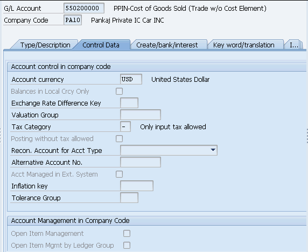Viewport: 308px width, 252px height.
Task: Switch to the Type/Description tab
Action: [45, 45]
